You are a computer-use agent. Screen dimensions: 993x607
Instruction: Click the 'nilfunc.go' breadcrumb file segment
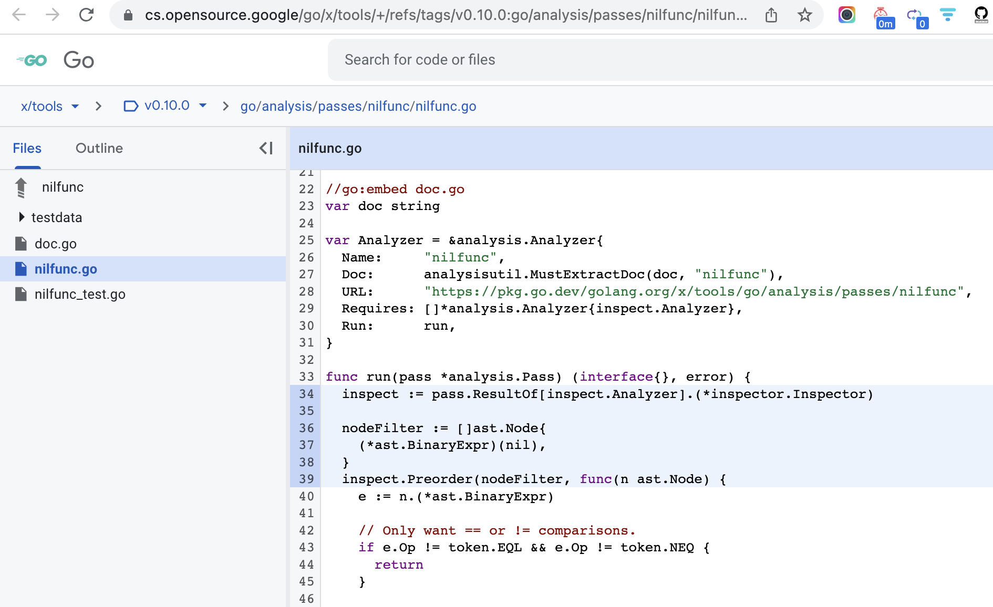pos(446,106)
